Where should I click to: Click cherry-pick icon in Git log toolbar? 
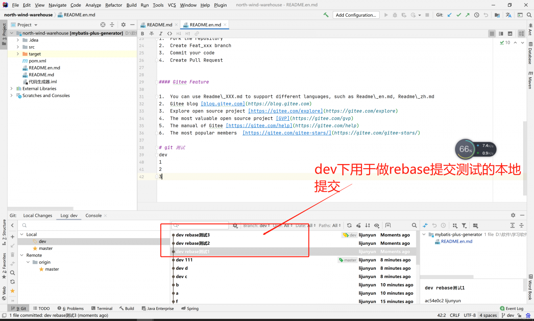click(358, 226)
